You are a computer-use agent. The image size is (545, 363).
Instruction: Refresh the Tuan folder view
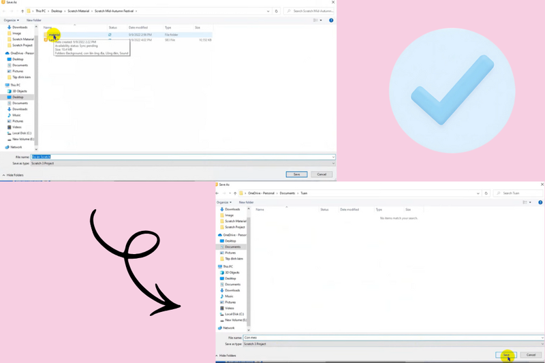(x=486, y=193)
